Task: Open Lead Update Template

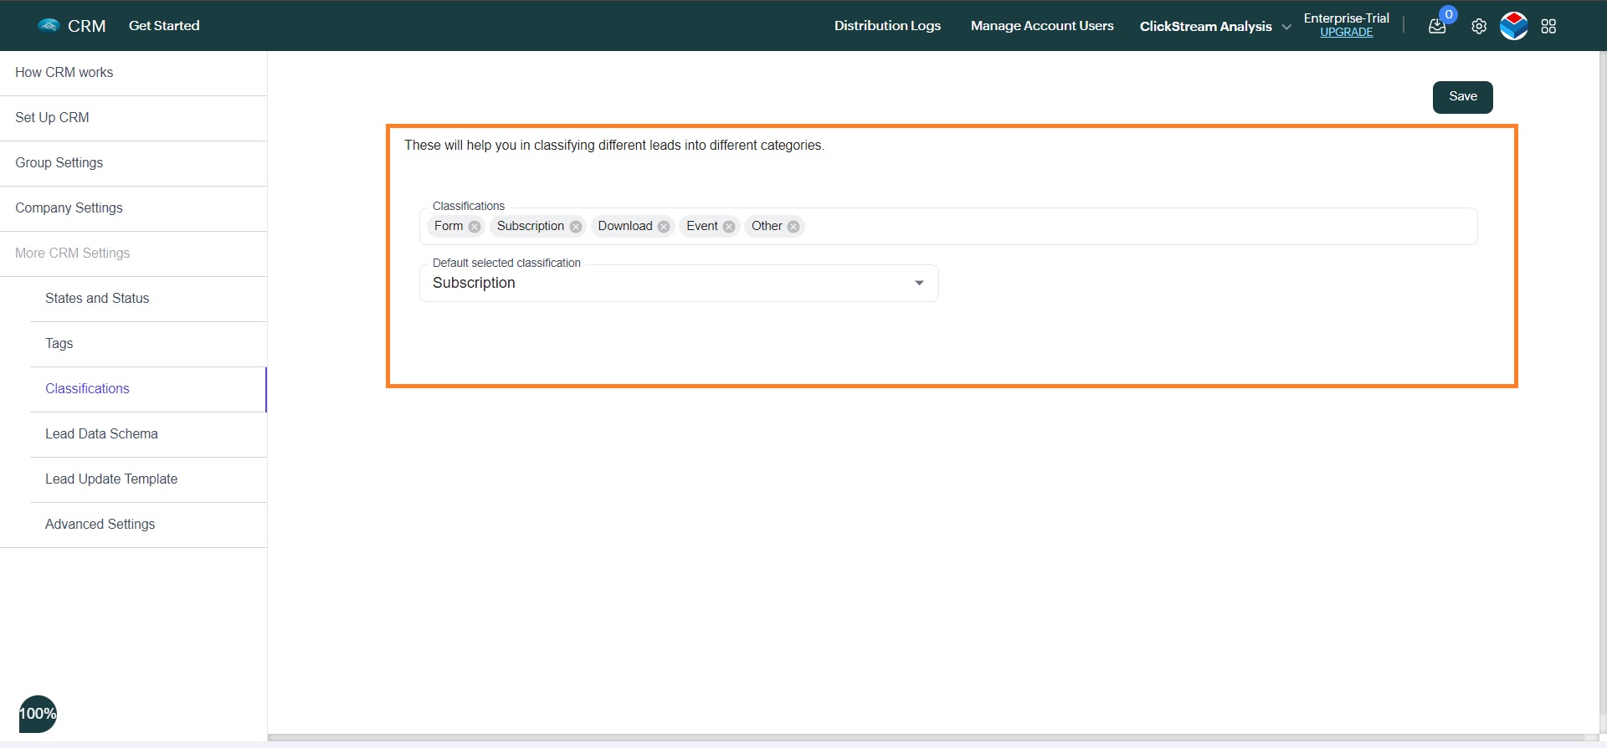Action: [x=148, y=479]
